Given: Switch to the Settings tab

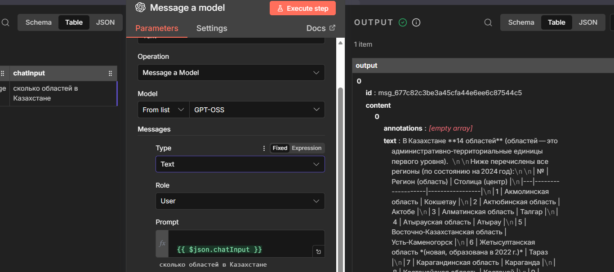Looking at the screenshot, I should 212,28.
